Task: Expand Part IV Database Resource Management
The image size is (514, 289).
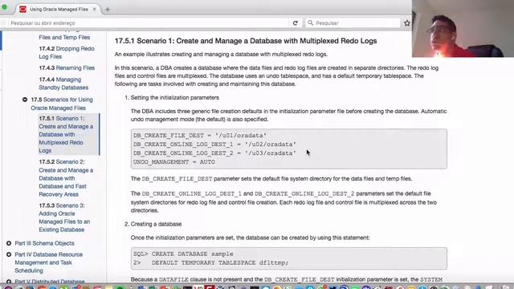Action: coord(9,254)
